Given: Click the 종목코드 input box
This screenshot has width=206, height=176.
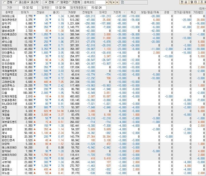Looking at the screenshot, I should [x=100, y=2].
